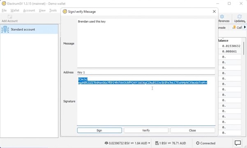Show more tabs with the right arrow

click(x=245, y=27)
